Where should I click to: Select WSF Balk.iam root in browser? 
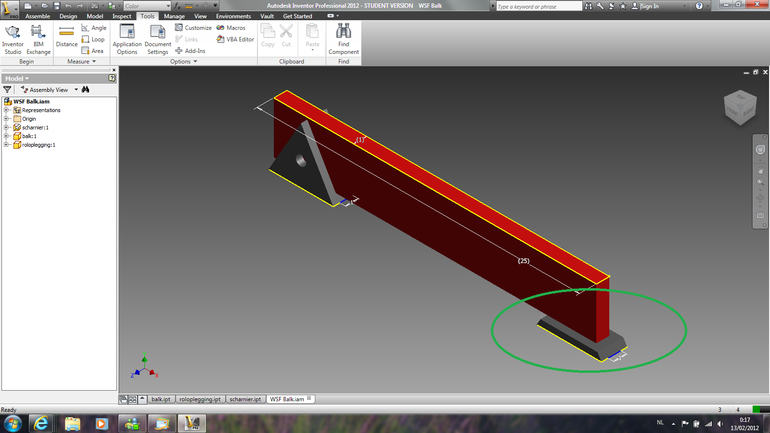pos(31,102)
